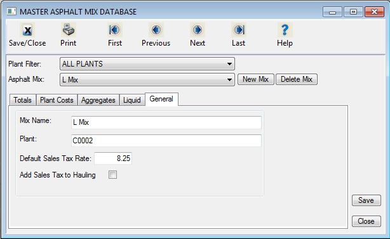The image size is (390, 239).
Task: Open the Asphalt Mix dropdown
Action: (147, 80)
